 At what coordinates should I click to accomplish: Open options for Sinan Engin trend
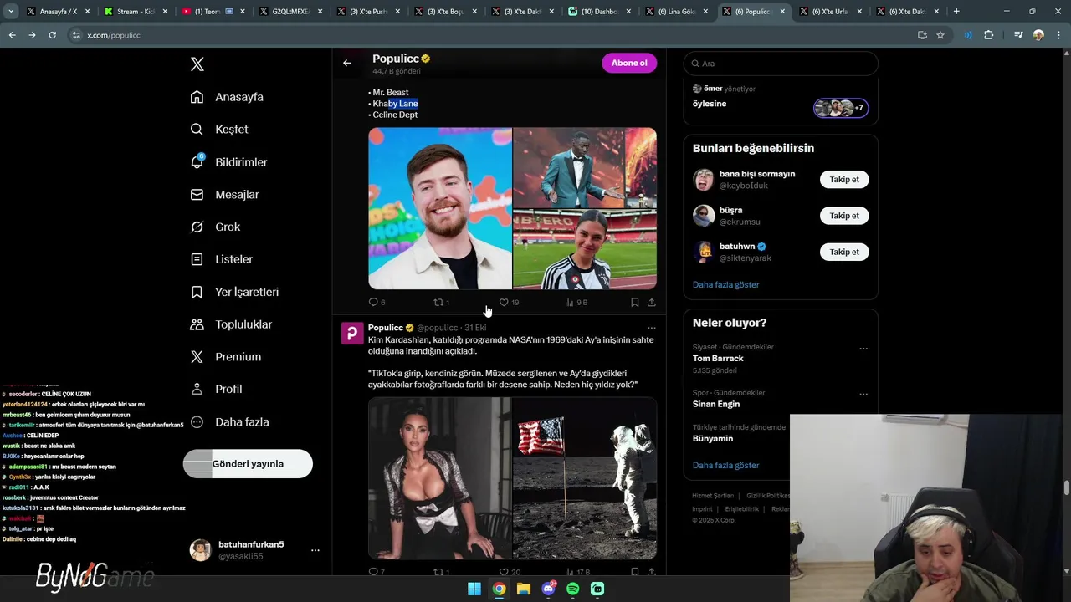[863, 395]
